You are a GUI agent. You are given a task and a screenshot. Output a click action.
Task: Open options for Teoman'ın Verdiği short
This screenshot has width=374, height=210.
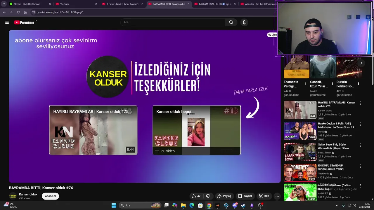[x=306, y=83]
